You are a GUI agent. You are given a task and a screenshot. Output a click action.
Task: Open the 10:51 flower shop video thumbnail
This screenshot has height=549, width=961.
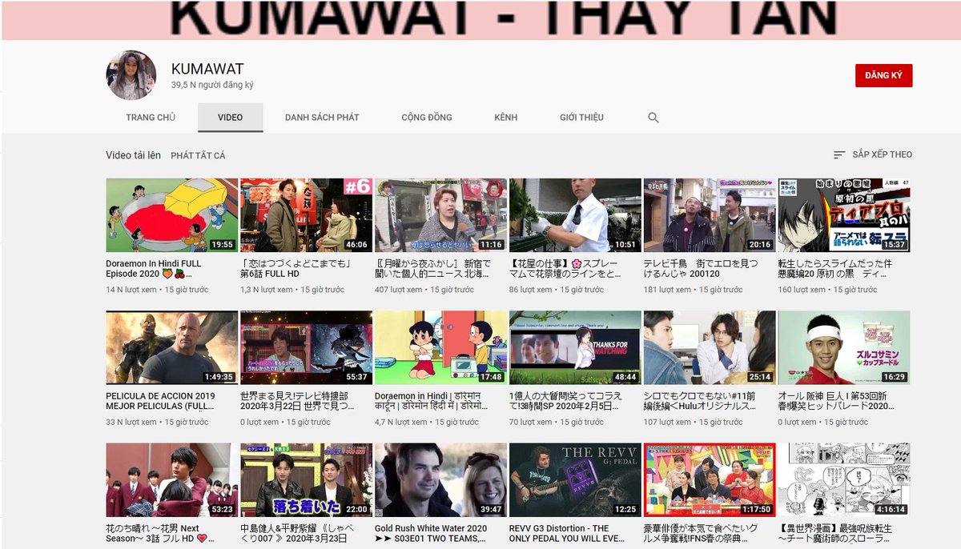575,215
